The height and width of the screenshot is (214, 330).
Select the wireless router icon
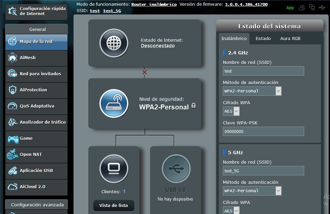[114, 103]
